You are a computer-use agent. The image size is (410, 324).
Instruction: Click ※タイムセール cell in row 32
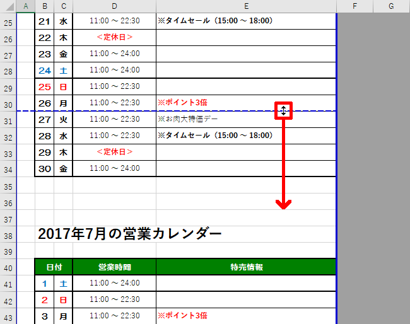246,136
